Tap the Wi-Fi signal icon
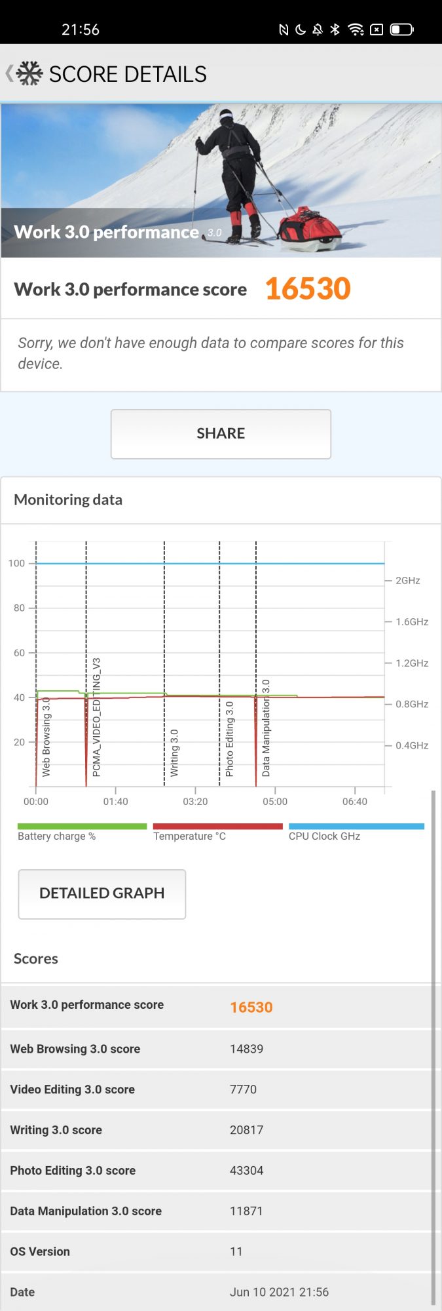The image size is (442, 1311). pyautogui.click(x=356, y=29)
